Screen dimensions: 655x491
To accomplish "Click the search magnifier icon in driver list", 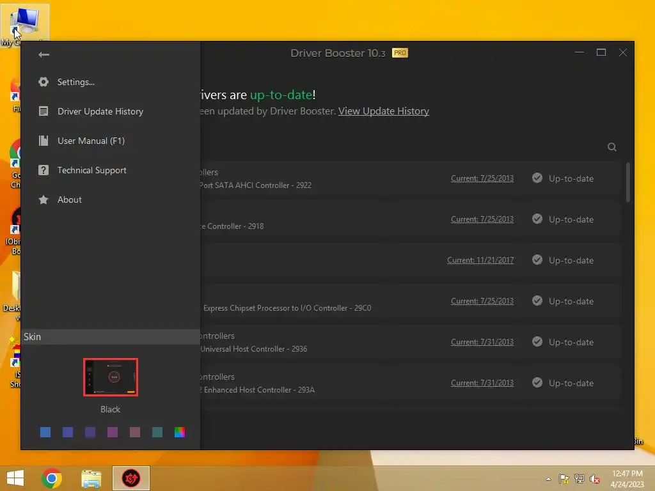I will [612, 147].
